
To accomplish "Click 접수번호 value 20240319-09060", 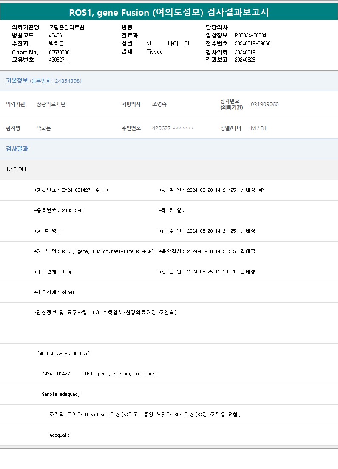I will (x=253, y=43).
